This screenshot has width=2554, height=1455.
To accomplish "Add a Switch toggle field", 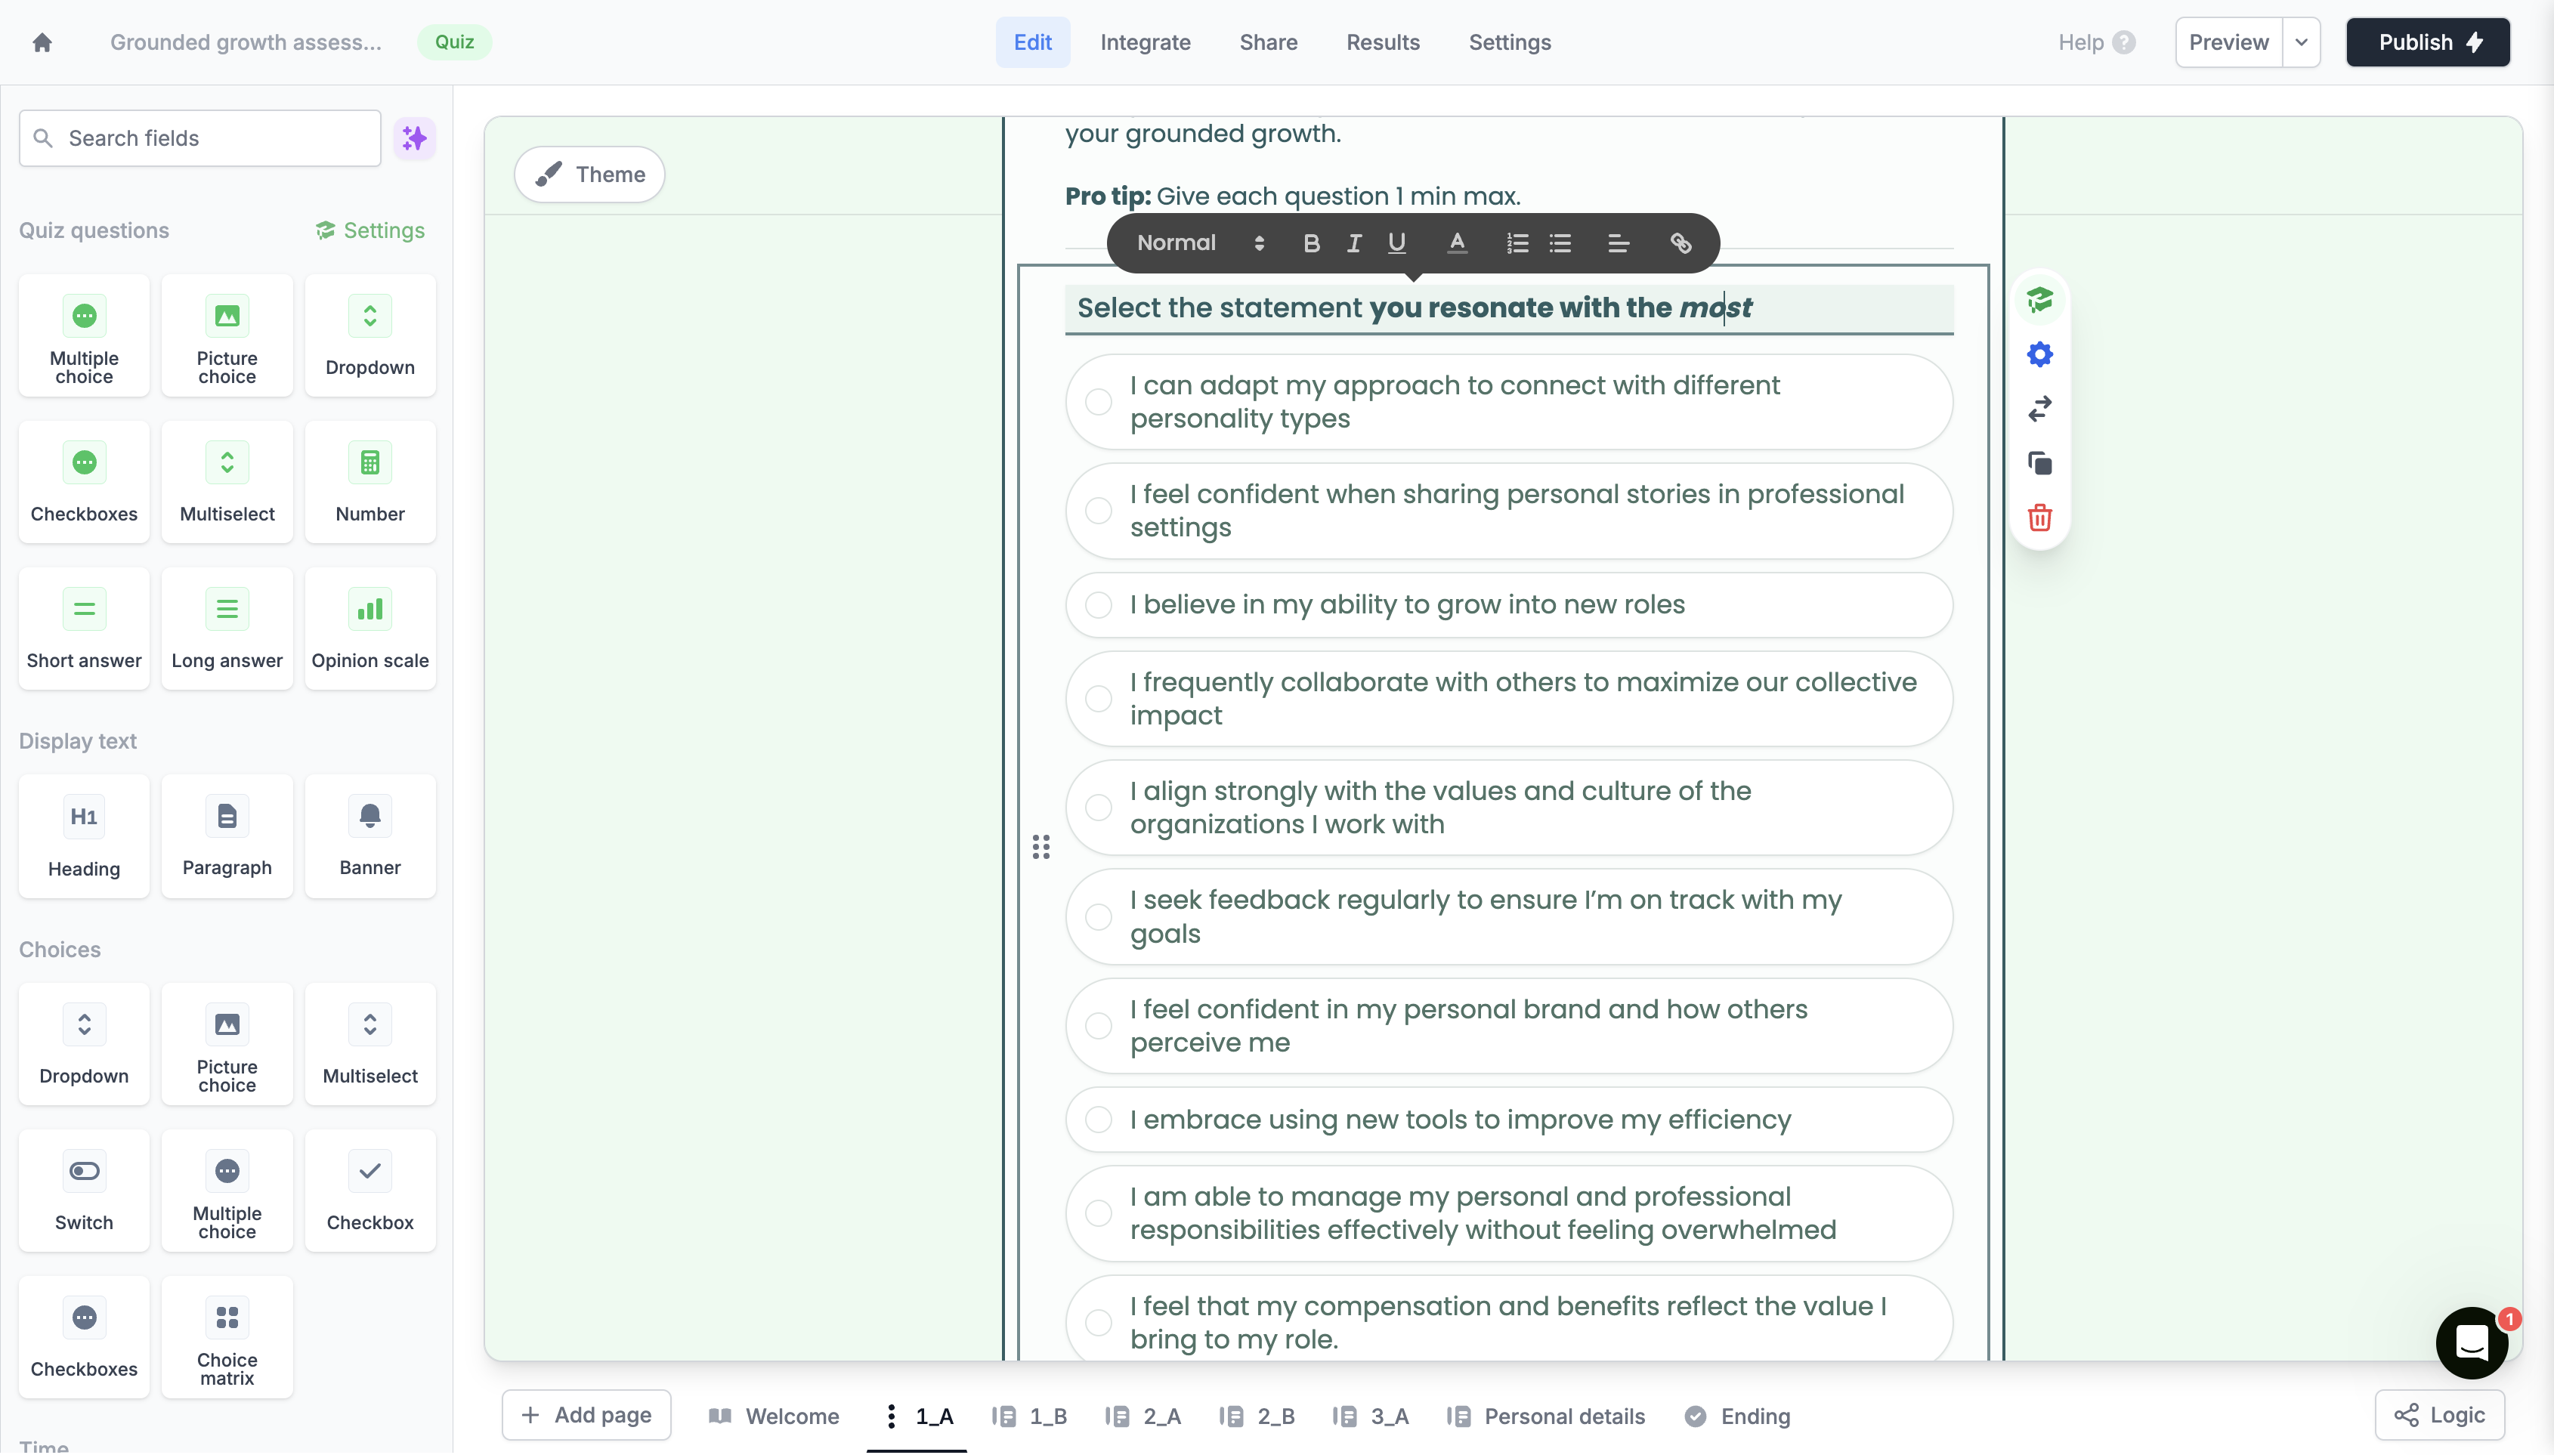I will coord(84,1190).
